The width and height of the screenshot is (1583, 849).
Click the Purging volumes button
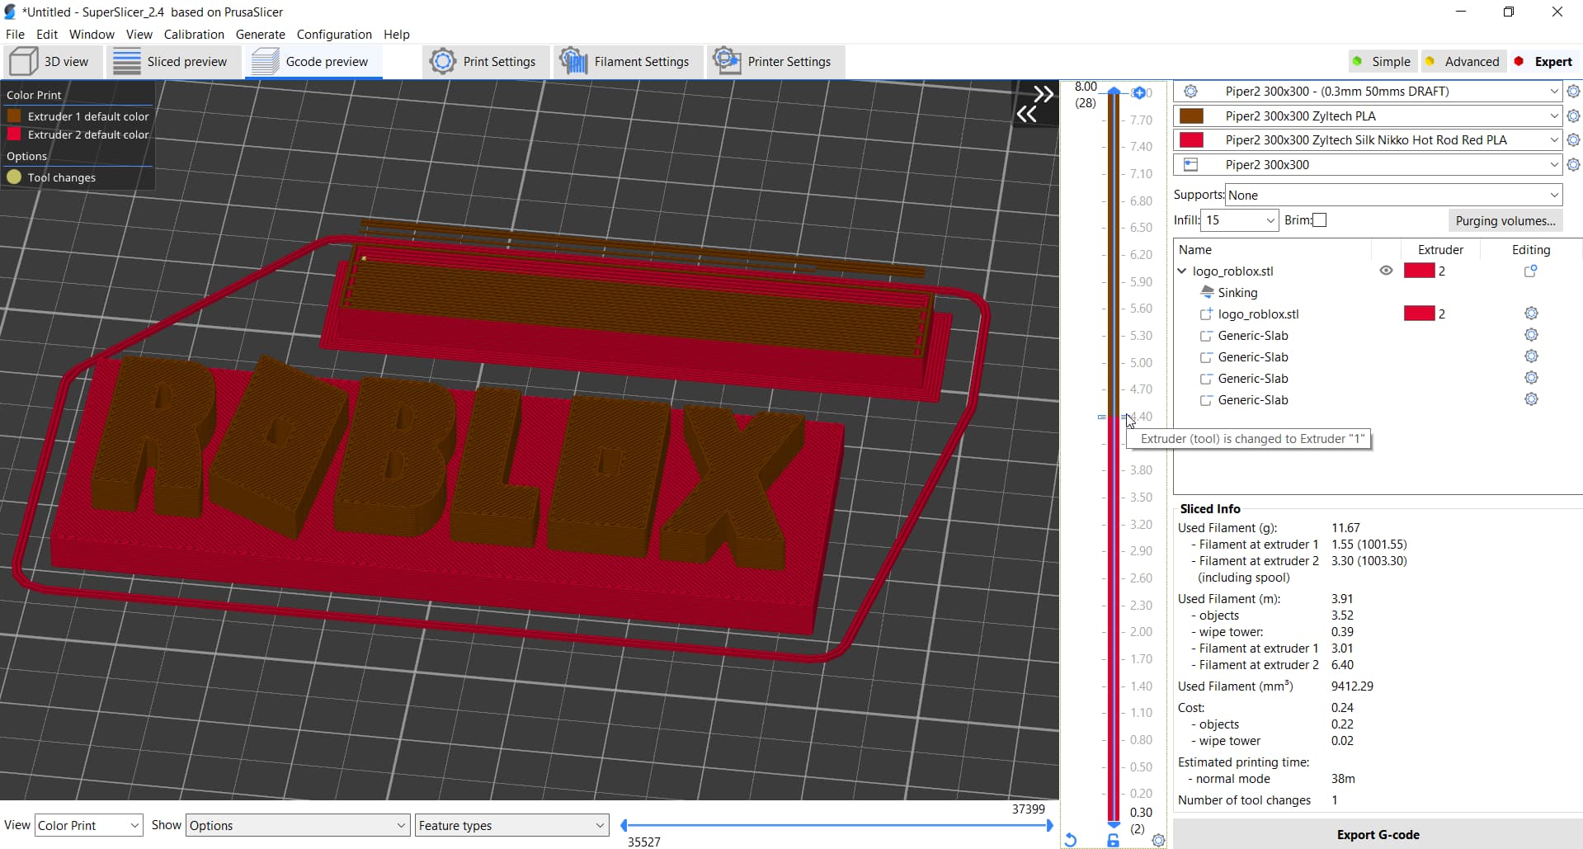click(x=1505, y=220)
